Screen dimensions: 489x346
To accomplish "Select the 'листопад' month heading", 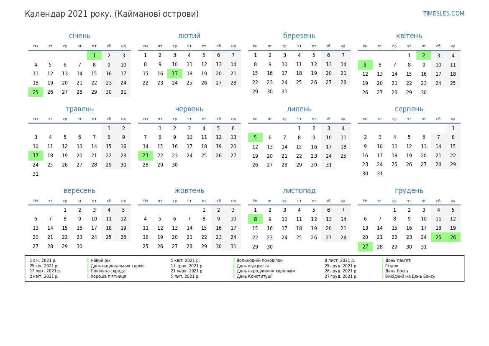I will pyautogui.click(x=299, y=190).
